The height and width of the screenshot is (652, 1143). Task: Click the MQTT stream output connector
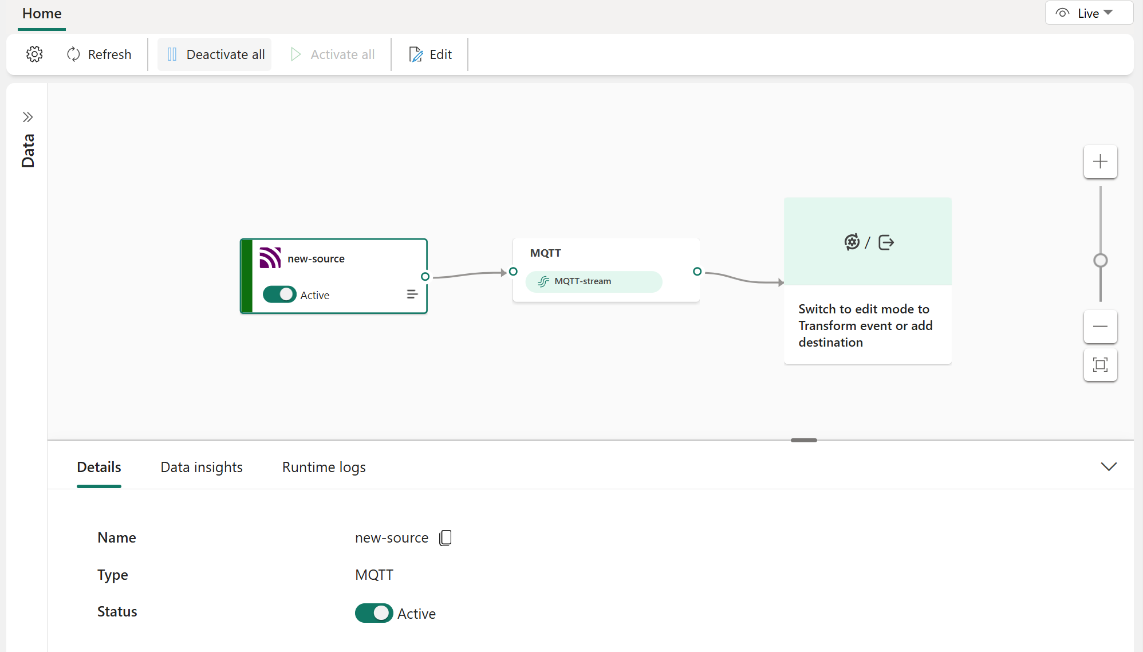click(x=697, y=272)
